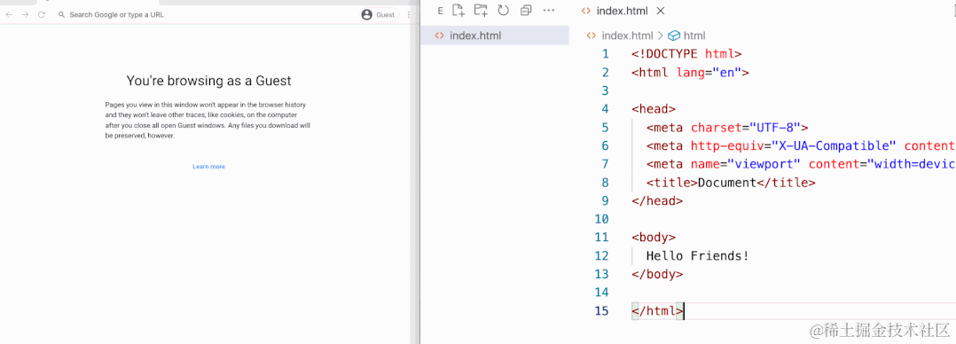This screenshot has height=344, width=956.
Task: Click the New Folder icon in explorer toolbar
Action: point(481,10)
